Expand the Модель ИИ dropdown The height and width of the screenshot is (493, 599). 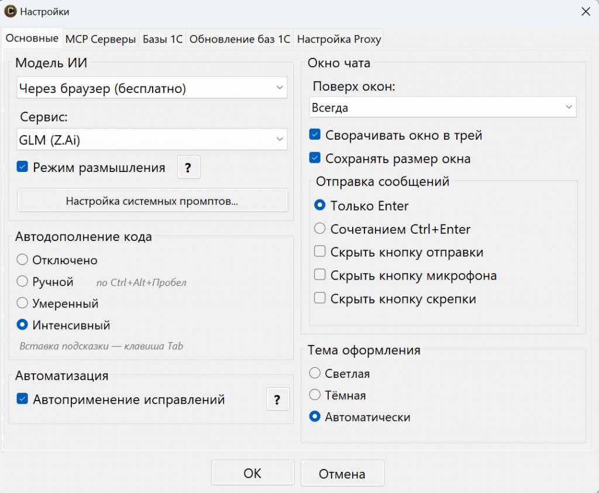point(152,88)
